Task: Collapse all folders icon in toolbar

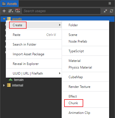Action: tap(105, 11)
